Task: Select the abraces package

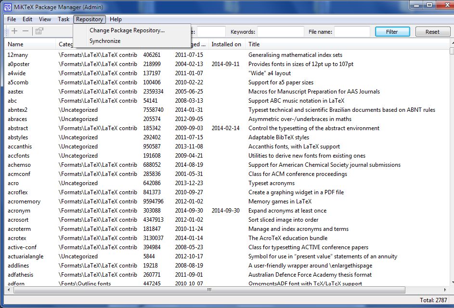Action: coord(17,119)
